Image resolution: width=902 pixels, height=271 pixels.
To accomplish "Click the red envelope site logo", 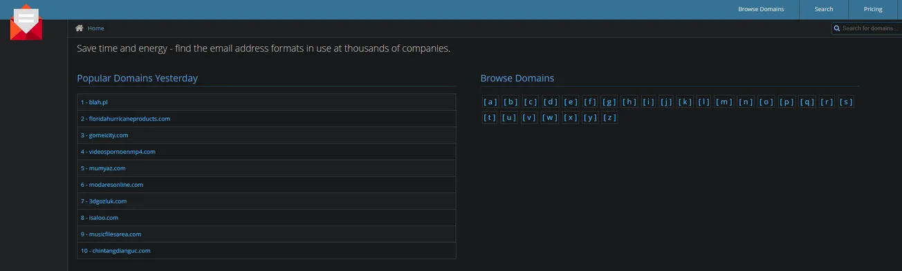I will pos(26,21).
